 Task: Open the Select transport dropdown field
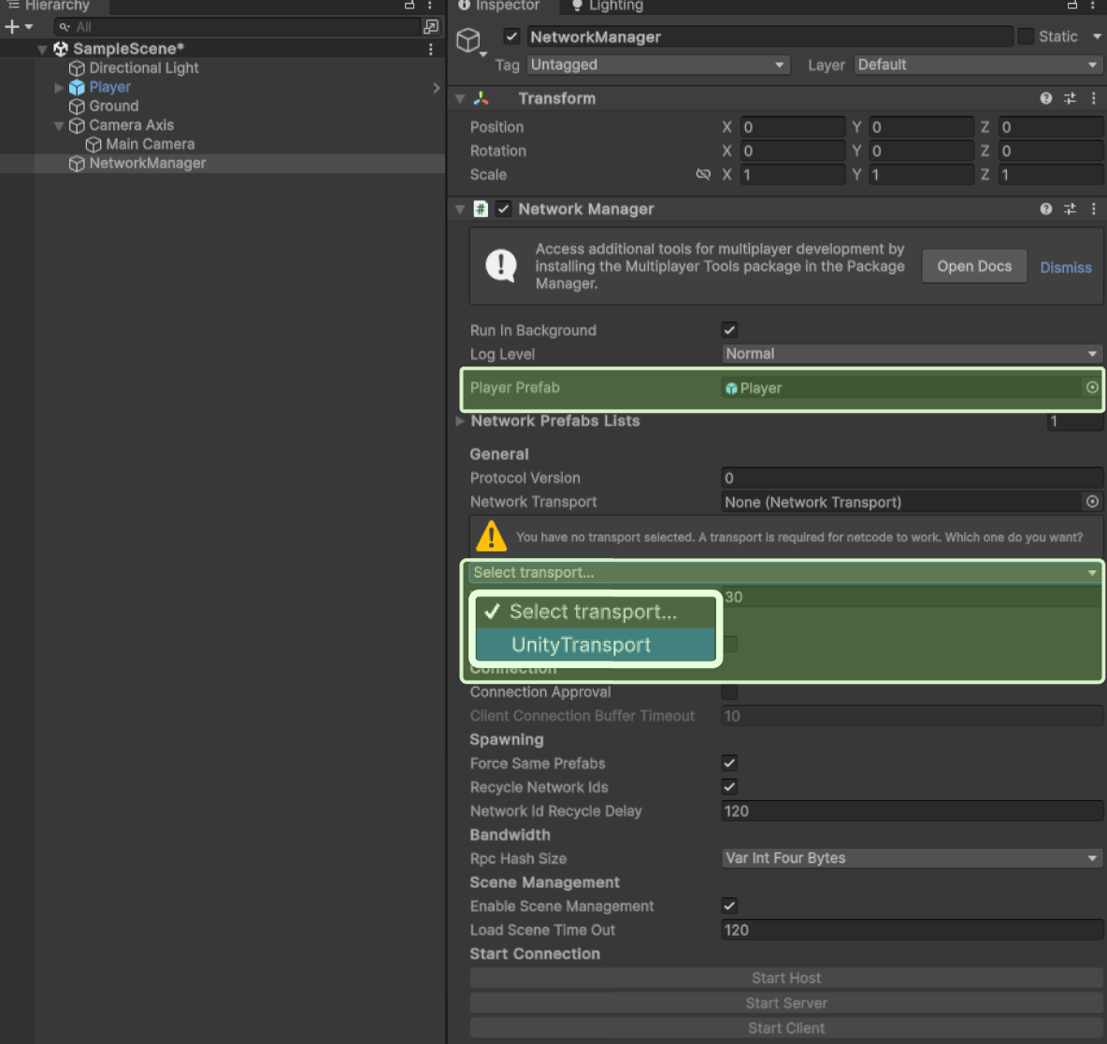coord(785,572)
